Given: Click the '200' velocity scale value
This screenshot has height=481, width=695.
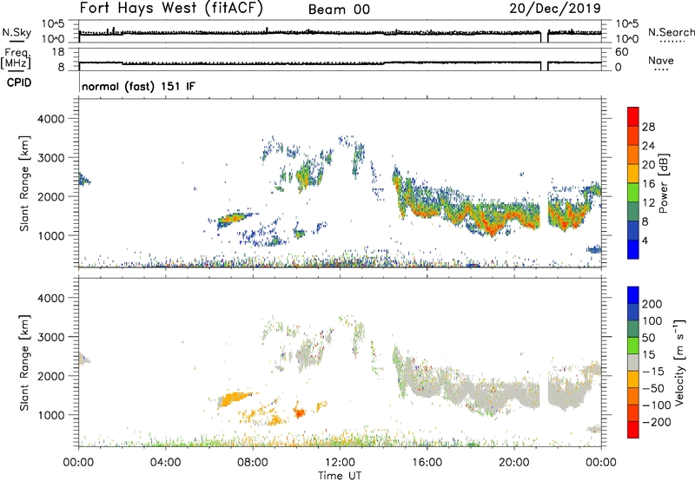Looking at the screenshot, I should click(x=652, y=304).
